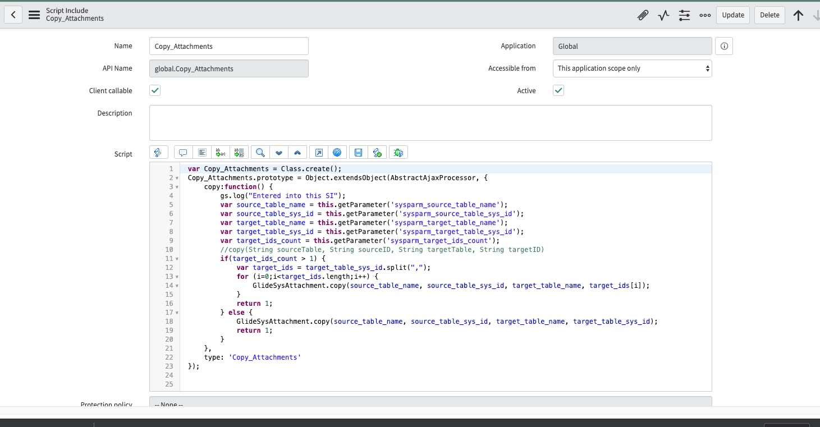
Task: Click the Update button
Action: click(732, 15)
